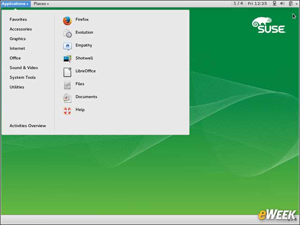The image size is (300, 225).
Task: Open the Evolution mail icon
Action: tap(67, 33)
